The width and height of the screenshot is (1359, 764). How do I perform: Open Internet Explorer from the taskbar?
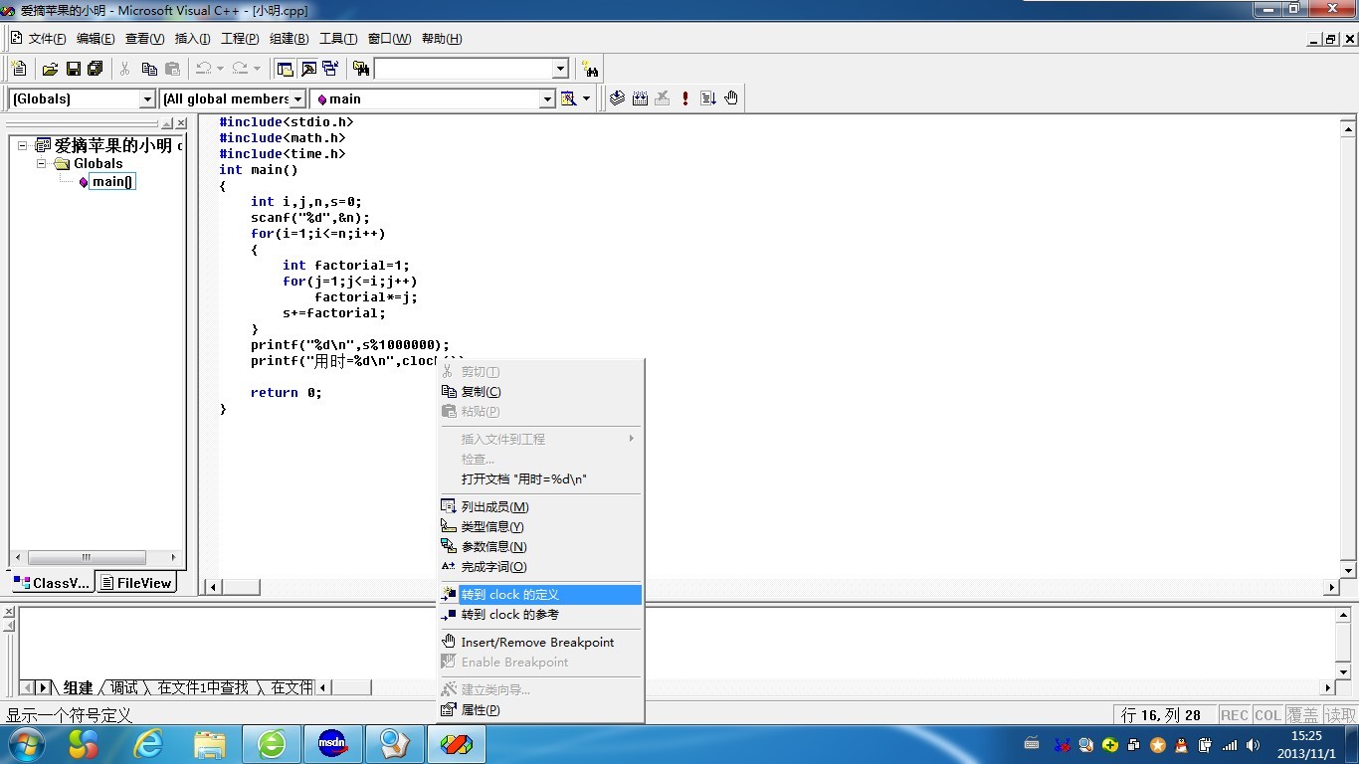(x=147, y=743)
